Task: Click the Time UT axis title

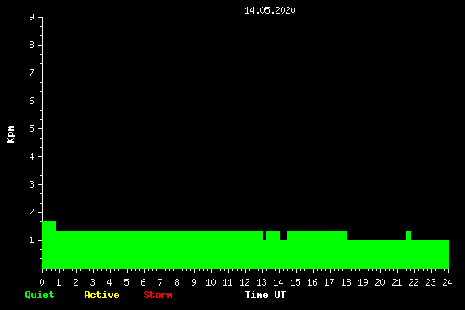Action: 265,295
